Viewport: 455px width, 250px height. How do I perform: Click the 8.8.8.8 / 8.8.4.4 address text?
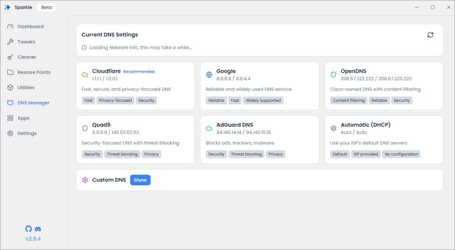point(233,79)
